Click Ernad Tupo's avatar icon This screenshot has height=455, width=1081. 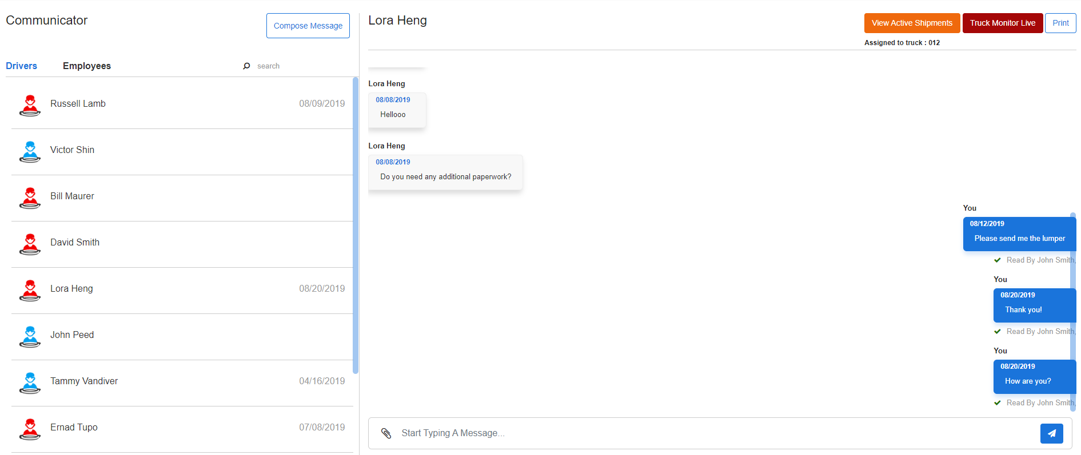pos(30,429)
